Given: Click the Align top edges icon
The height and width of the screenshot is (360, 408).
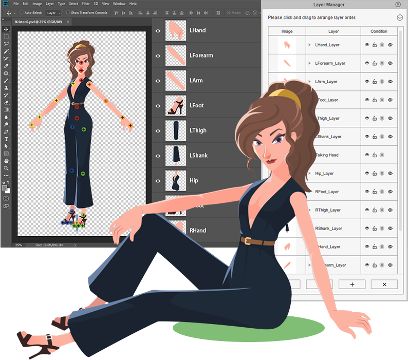Looking at the screenshot, I should (116, 13).
